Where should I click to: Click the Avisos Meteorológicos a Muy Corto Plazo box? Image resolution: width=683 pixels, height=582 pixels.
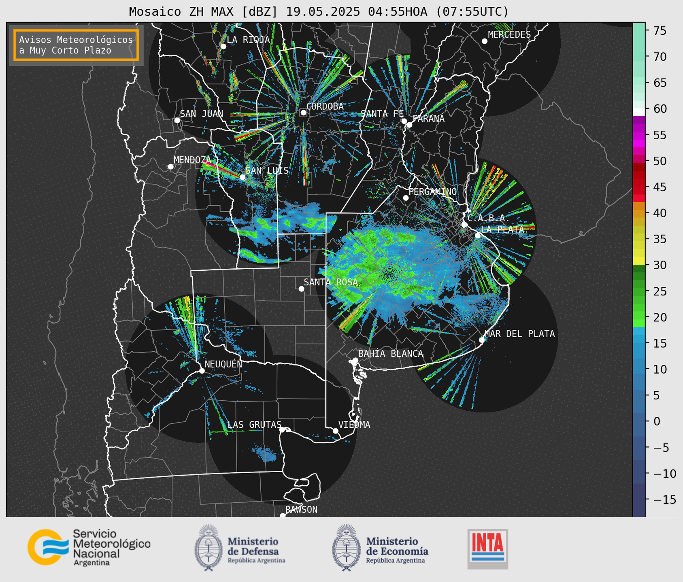(x=76, y=45)
